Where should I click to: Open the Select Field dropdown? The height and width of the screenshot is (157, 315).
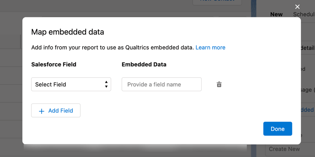point(71,85)
